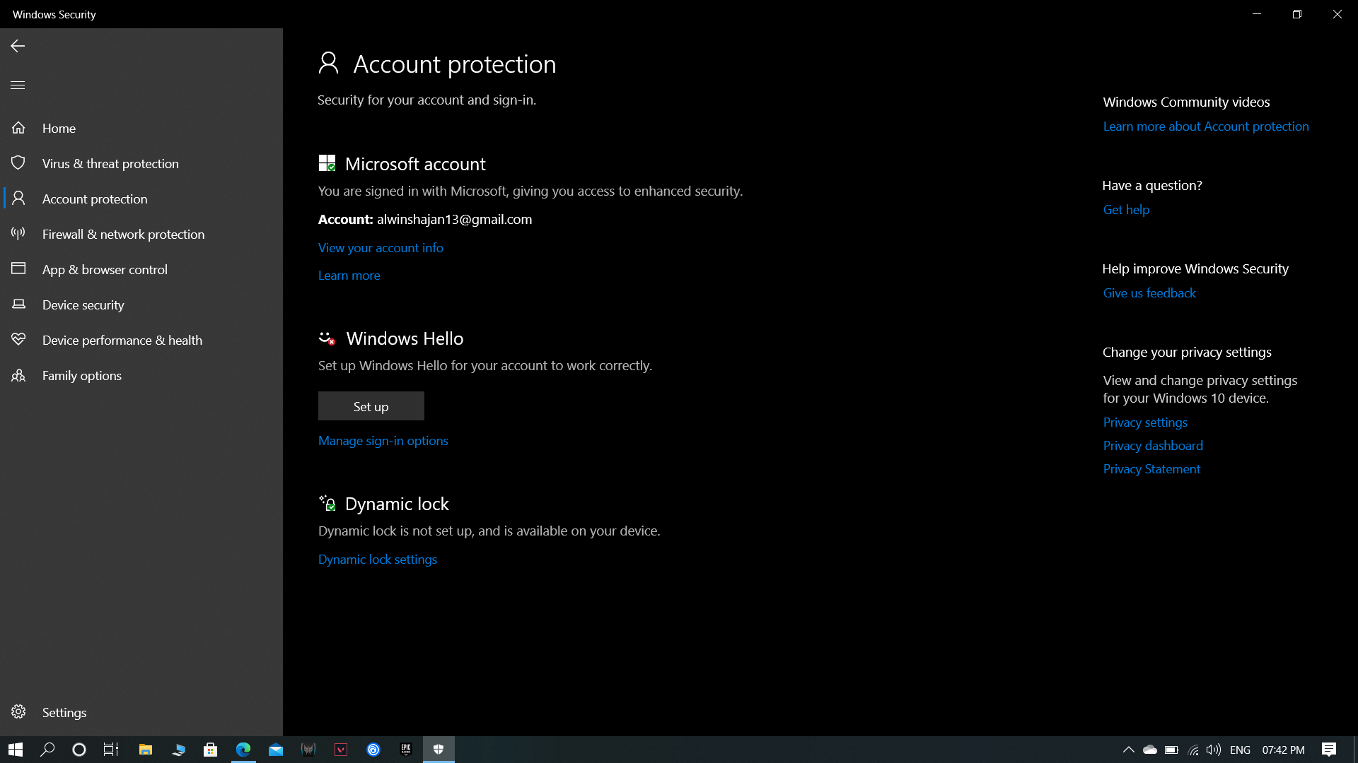Click Learn more under Microsoft account
Image resolution: width=1358 pixels, height=763 pixels.
[349, 276]
